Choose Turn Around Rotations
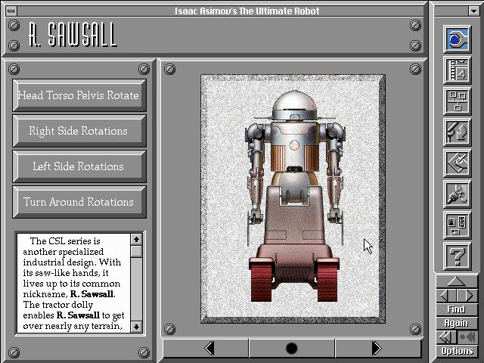Image resolution: width=484 pixels, height=363 pixels. (79, 202)
